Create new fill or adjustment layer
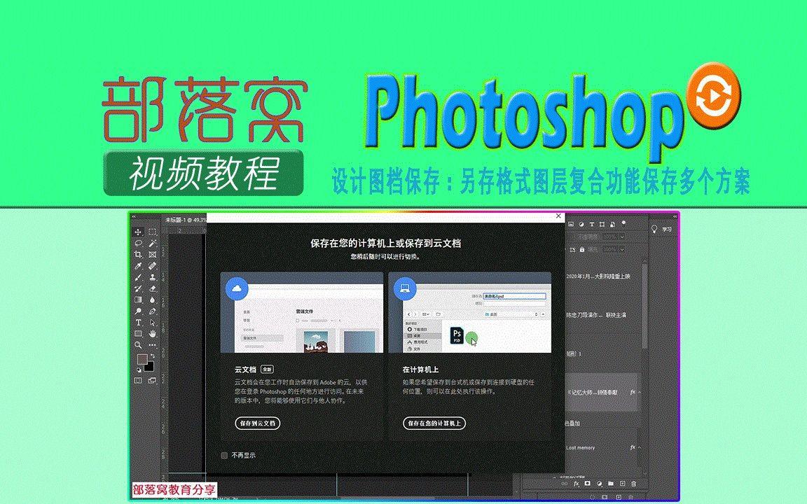The image size is (807, 504). (x=599, y=484)
